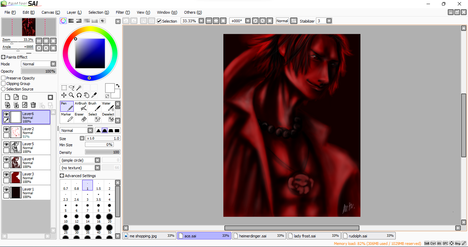
Task: Reset zoom in the navigator panel
Action: tap(53, 41)
